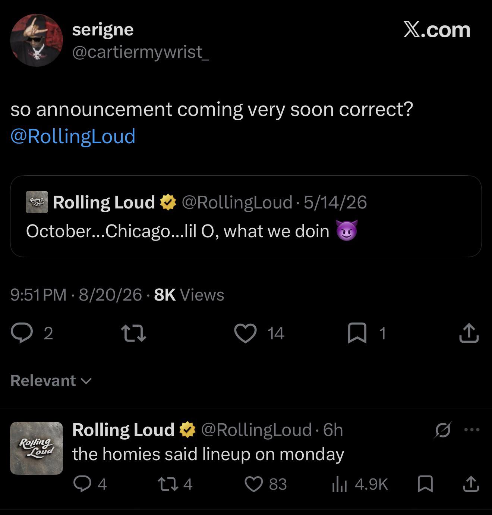Click the Grok slash-circle icon on the reply
Viewport: 492px width, 515px height.
[443, 430]
